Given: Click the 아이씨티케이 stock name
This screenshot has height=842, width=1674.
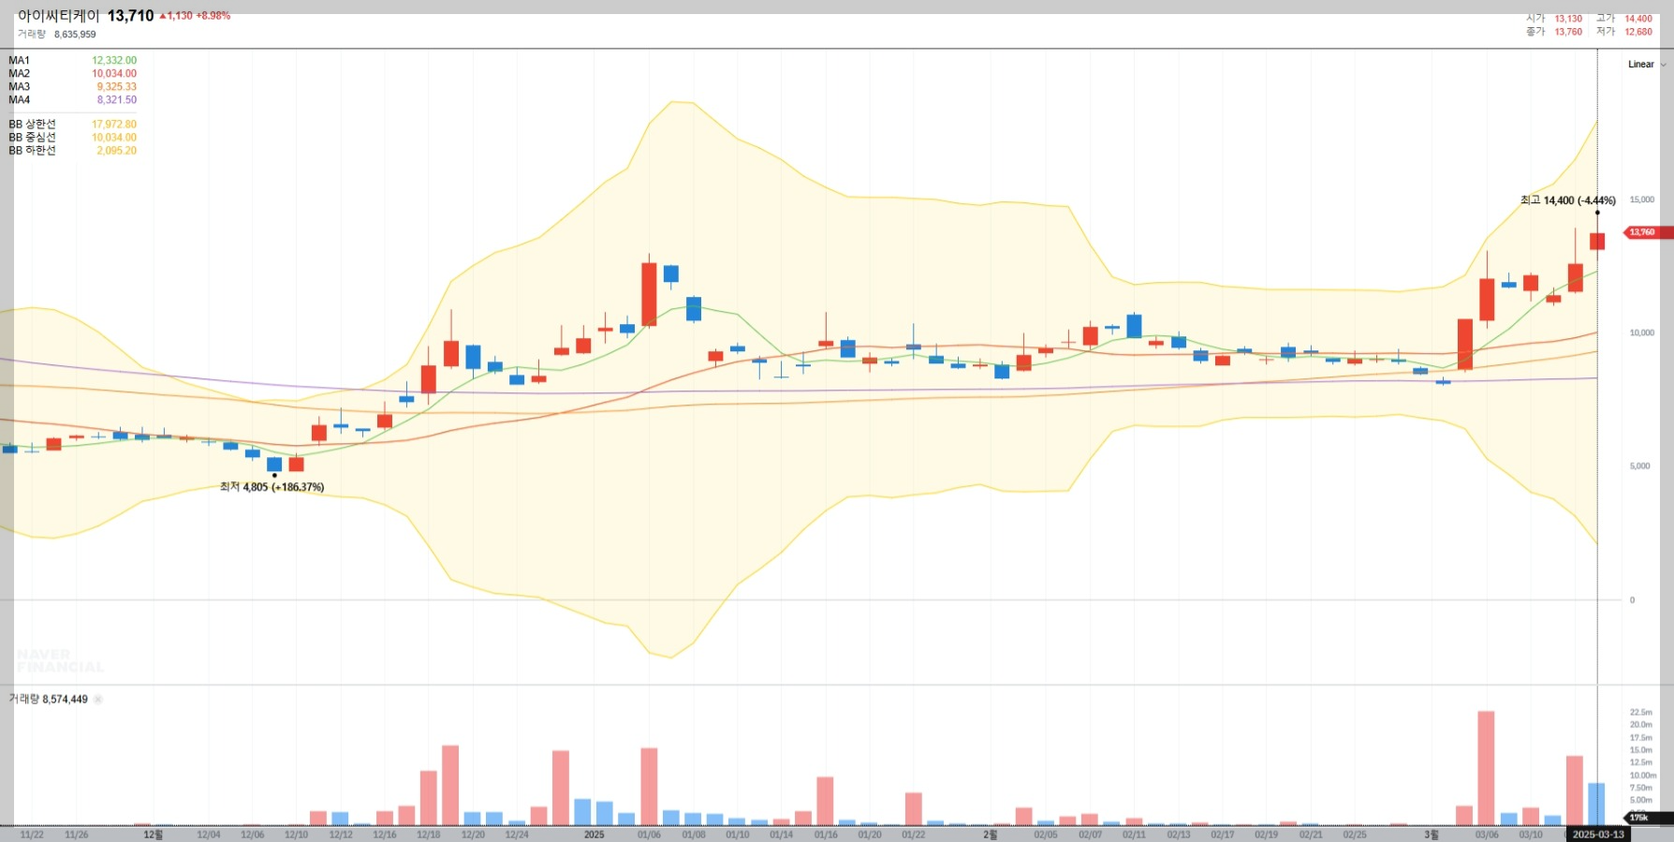Looking at the screenshot, I should [58, 16].
